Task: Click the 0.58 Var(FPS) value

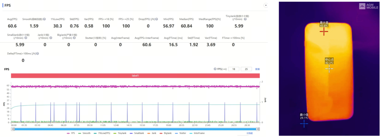Action: point(89,26)
